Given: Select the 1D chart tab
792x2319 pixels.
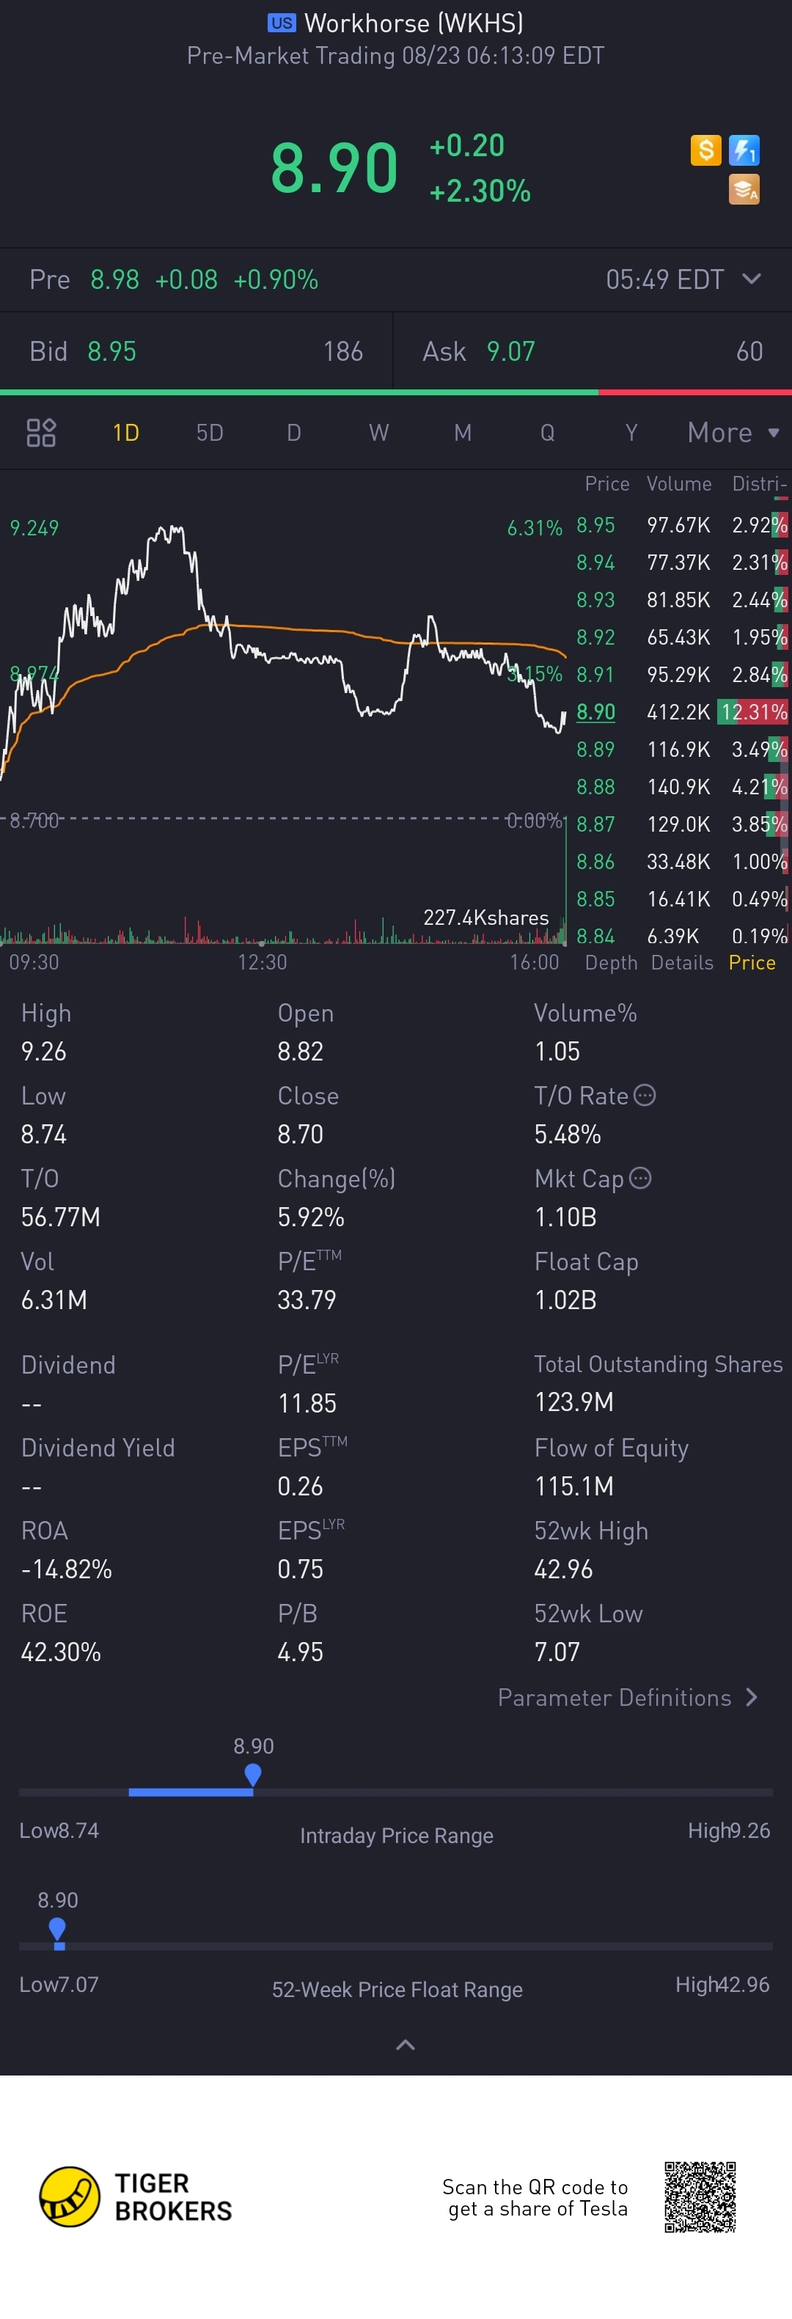Looking at the screenshot, I should pyautogui.click(x=126, y=433).
